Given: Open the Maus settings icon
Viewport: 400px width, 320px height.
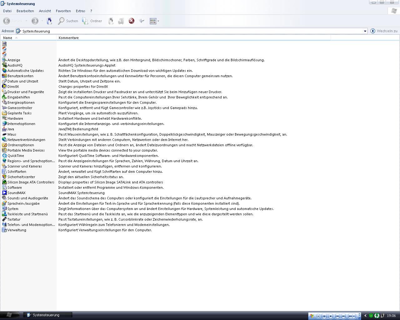Looking at the screenshot, I should click(x=4, y=134).
